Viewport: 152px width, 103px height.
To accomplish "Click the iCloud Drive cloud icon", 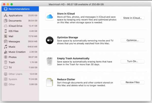I will (x=6, y=26).
